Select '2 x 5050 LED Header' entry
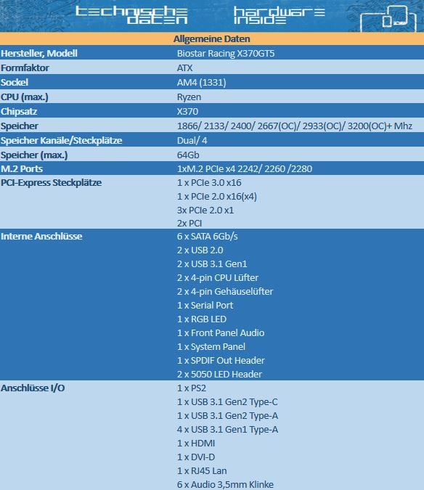424x490 pixels. pos(219,374)
